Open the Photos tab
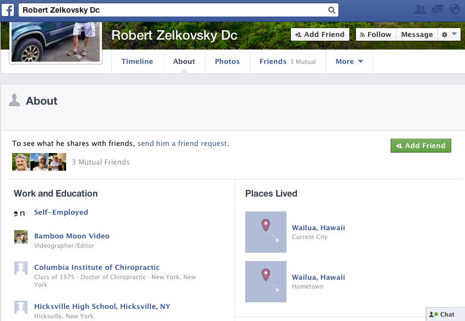Viewport: 465px width, 321px height. [227, 62]
